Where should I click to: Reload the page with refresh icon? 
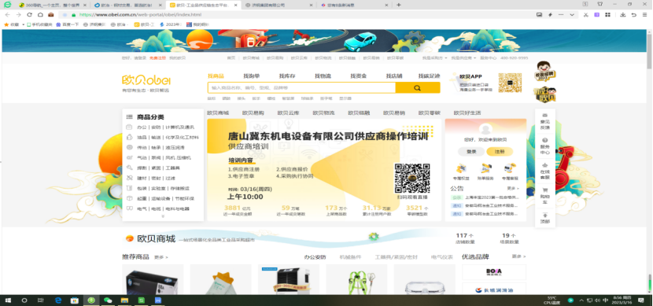pos(30,15)
